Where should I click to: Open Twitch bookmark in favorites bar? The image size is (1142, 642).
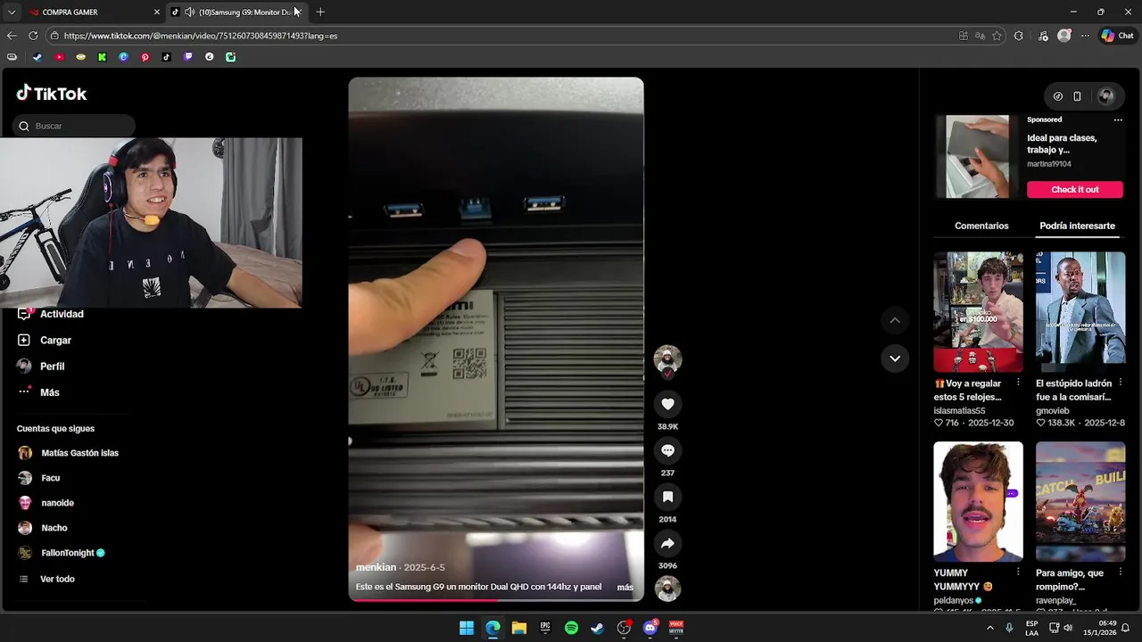coord(187,57)
